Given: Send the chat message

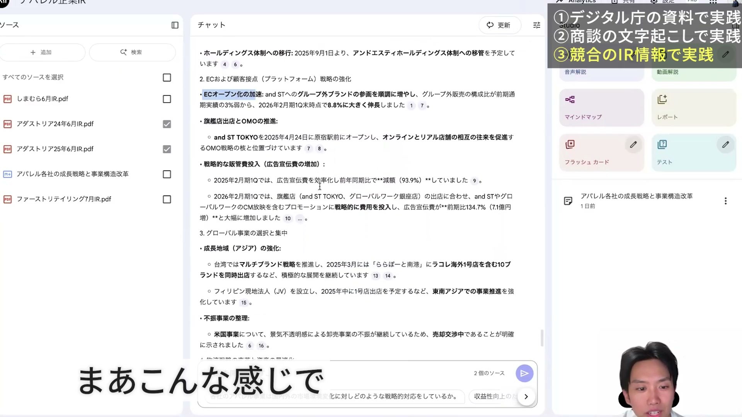Looking at the screenshot, I should click(x=524, y=373).
